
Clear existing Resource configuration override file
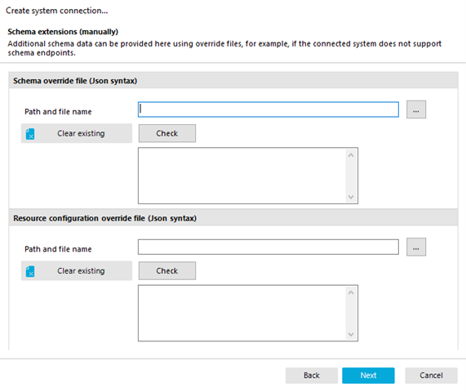pyautogui.click(x=77, y=270)
